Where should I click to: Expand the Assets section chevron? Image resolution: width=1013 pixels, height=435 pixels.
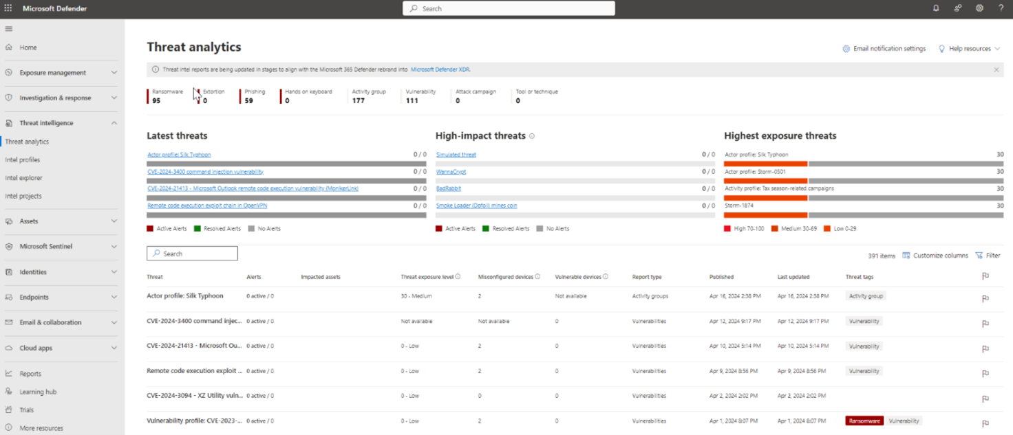pyautogui.click(x=114, y=221)
